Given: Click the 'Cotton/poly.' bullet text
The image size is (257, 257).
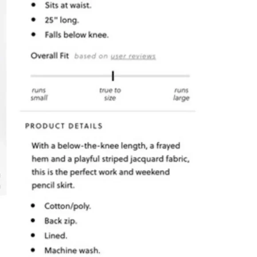Looking at the screenshot, I should pos(67,206).
